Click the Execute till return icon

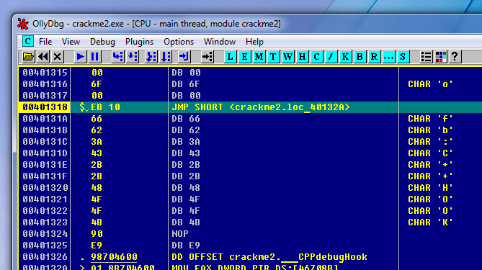click(184, 57)
